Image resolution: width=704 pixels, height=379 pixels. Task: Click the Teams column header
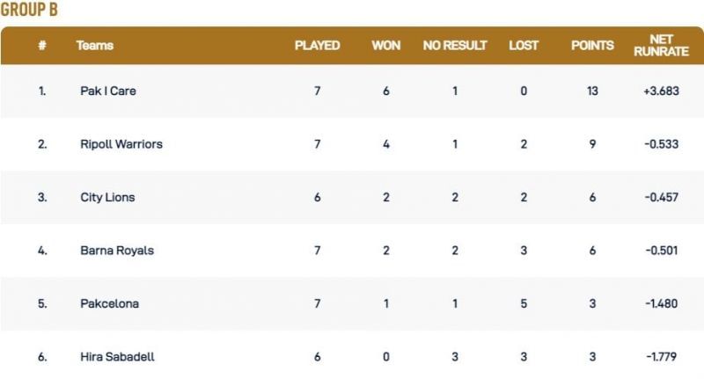pyautogui.click(x=95, y=46)
